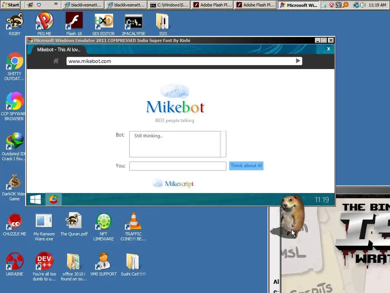This screenshot has height=293, width=390.
Task: Select the Mikebot - This AI lov... tab
Action: pos(59,50)
